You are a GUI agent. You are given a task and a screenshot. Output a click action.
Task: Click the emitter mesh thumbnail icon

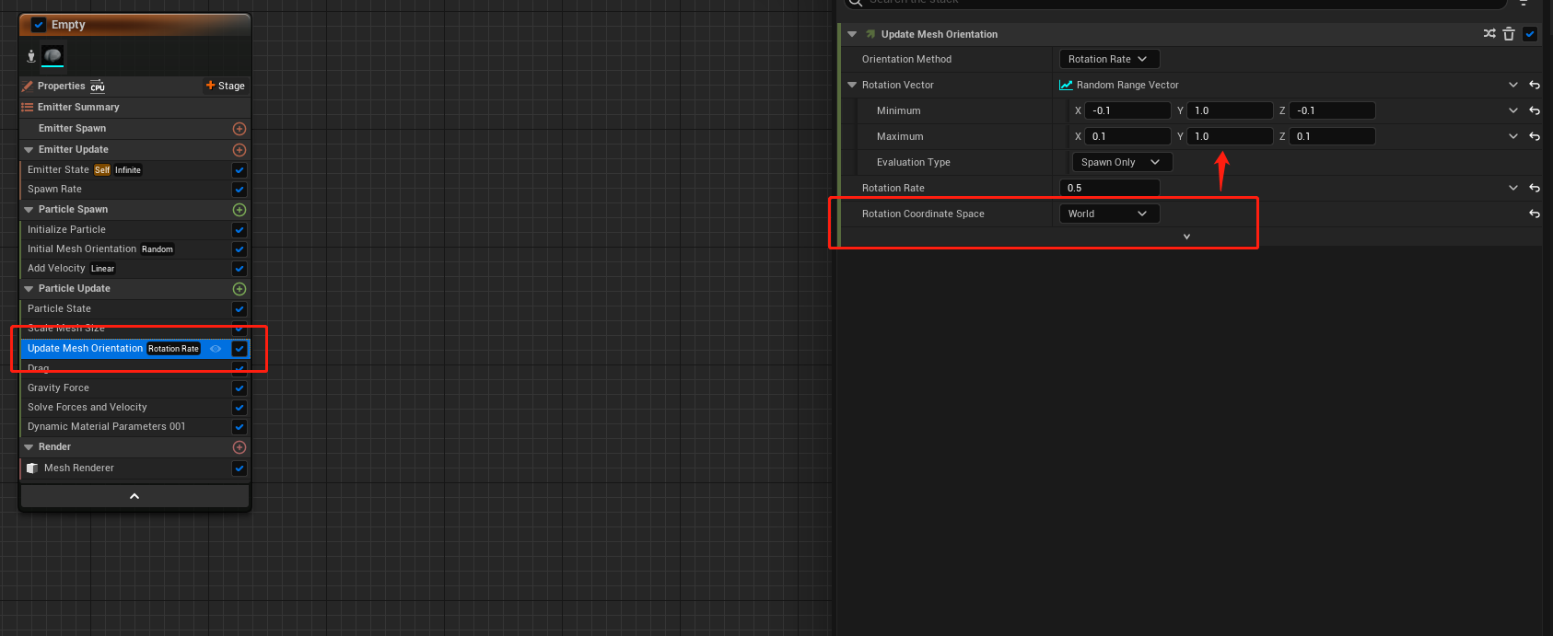click(x=53, y=56)
